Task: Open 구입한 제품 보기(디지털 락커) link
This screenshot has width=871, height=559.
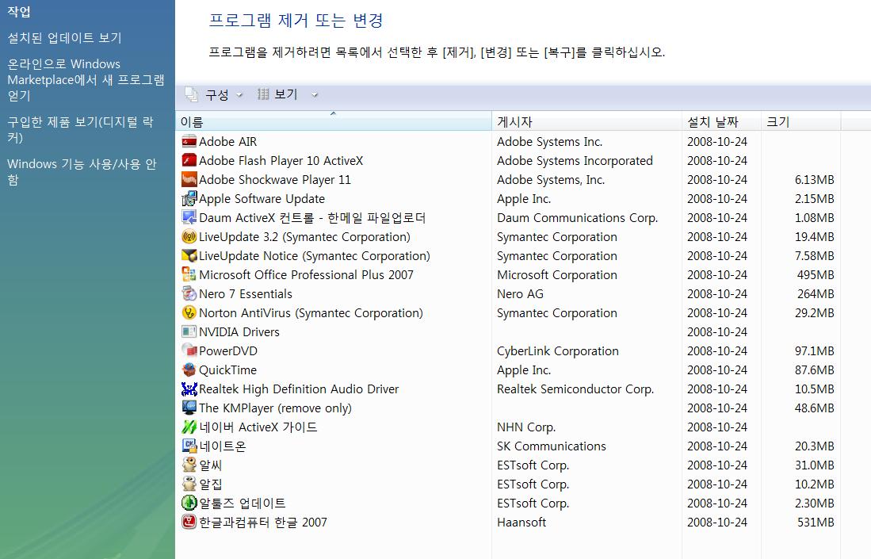Action: [x=80, y=129]
